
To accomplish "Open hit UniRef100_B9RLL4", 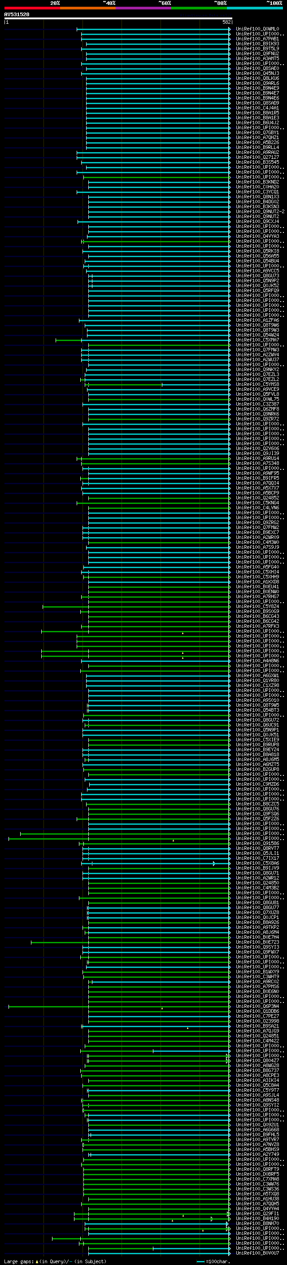I will 257,147.
